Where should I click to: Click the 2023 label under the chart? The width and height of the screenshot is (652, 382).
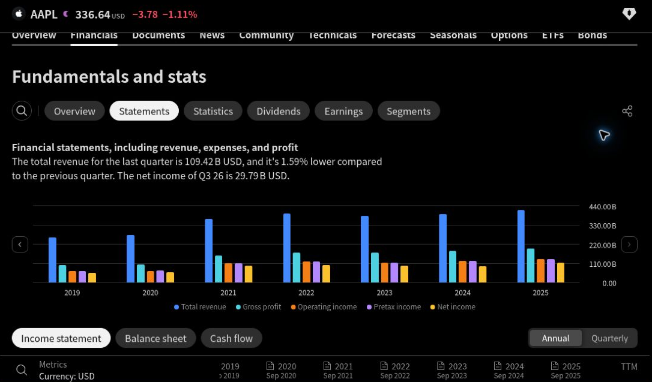[x=385, y=293]
